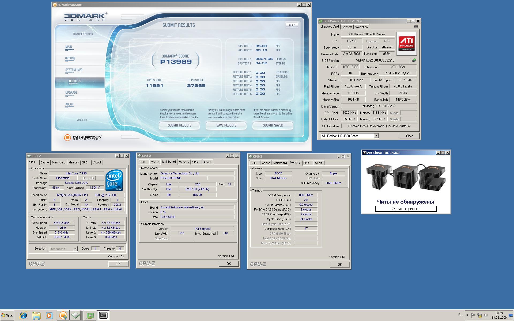Close GPU-Z with the Close button
The image size is (514, 321).
pos(409,136)
